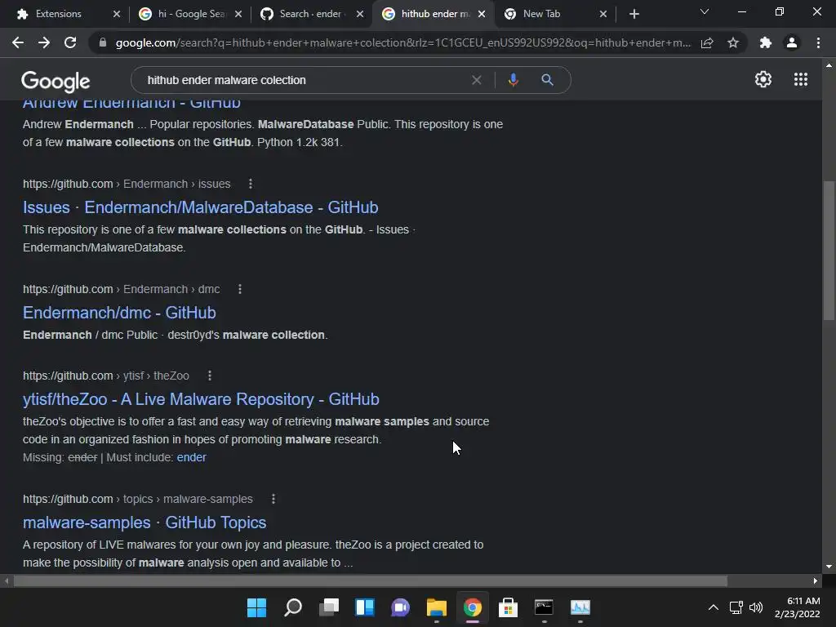Viewport: 836px width, 627px height.
Task: Reload the current page
Action: (70, 42)
